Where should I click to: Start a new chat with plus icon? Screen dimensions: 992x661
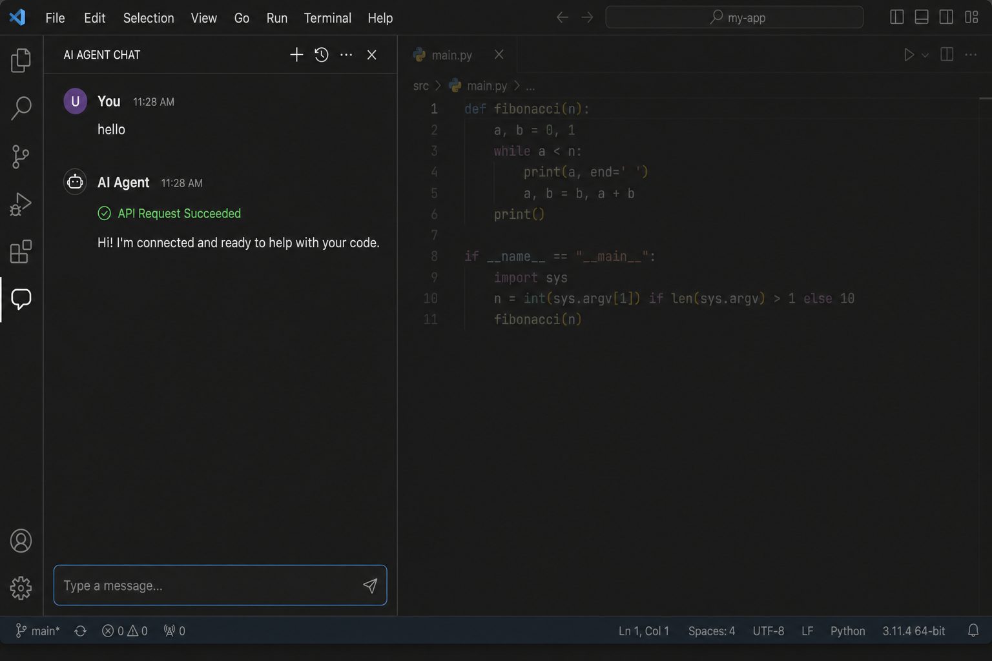(296, 55)
